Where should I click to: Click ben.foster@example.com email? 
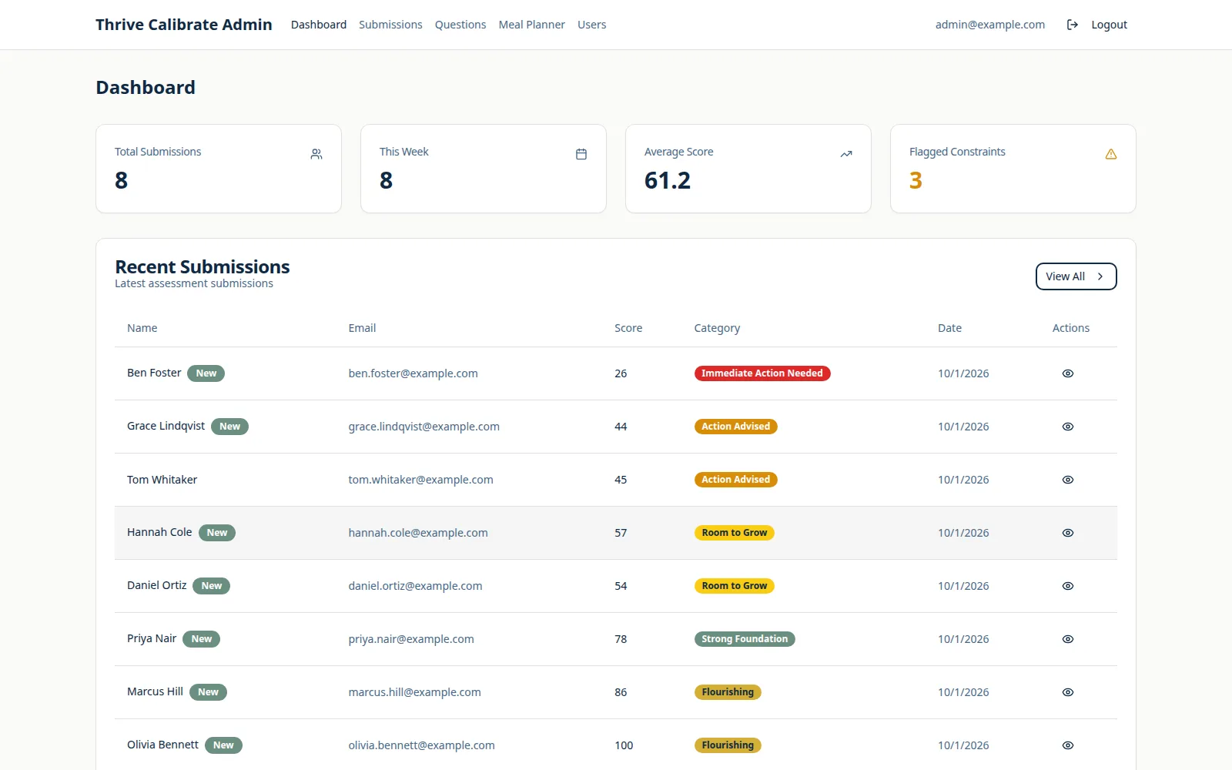(x=413, y=373)
